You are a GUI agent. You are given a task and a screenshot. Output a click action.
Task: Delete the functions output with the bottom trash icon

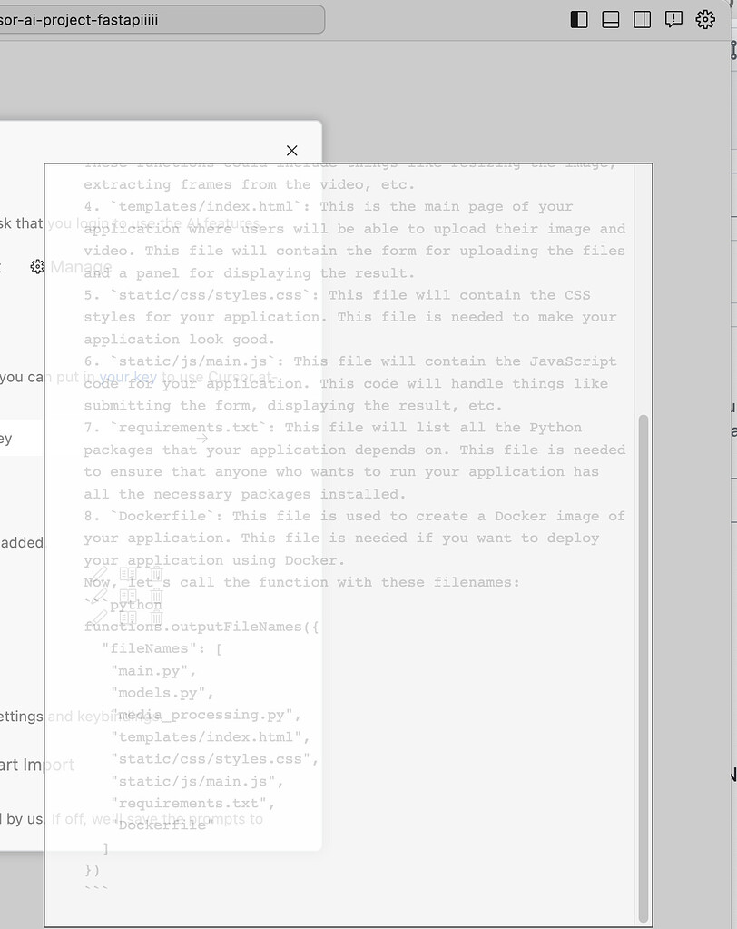[x=157, y=617]
